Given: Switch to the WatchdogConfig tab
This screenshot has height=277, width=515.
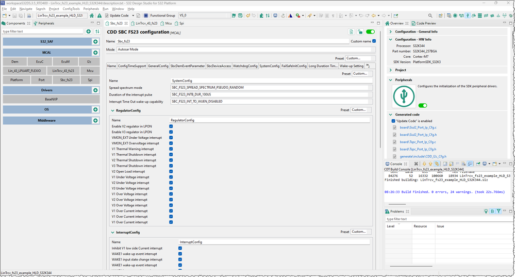Looking at the screenshot, I should click(245, 66).
